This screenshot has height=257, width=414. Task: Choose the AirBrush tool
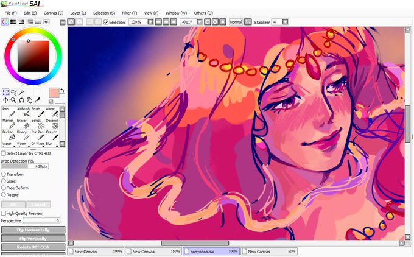click(x=23, y=112)
